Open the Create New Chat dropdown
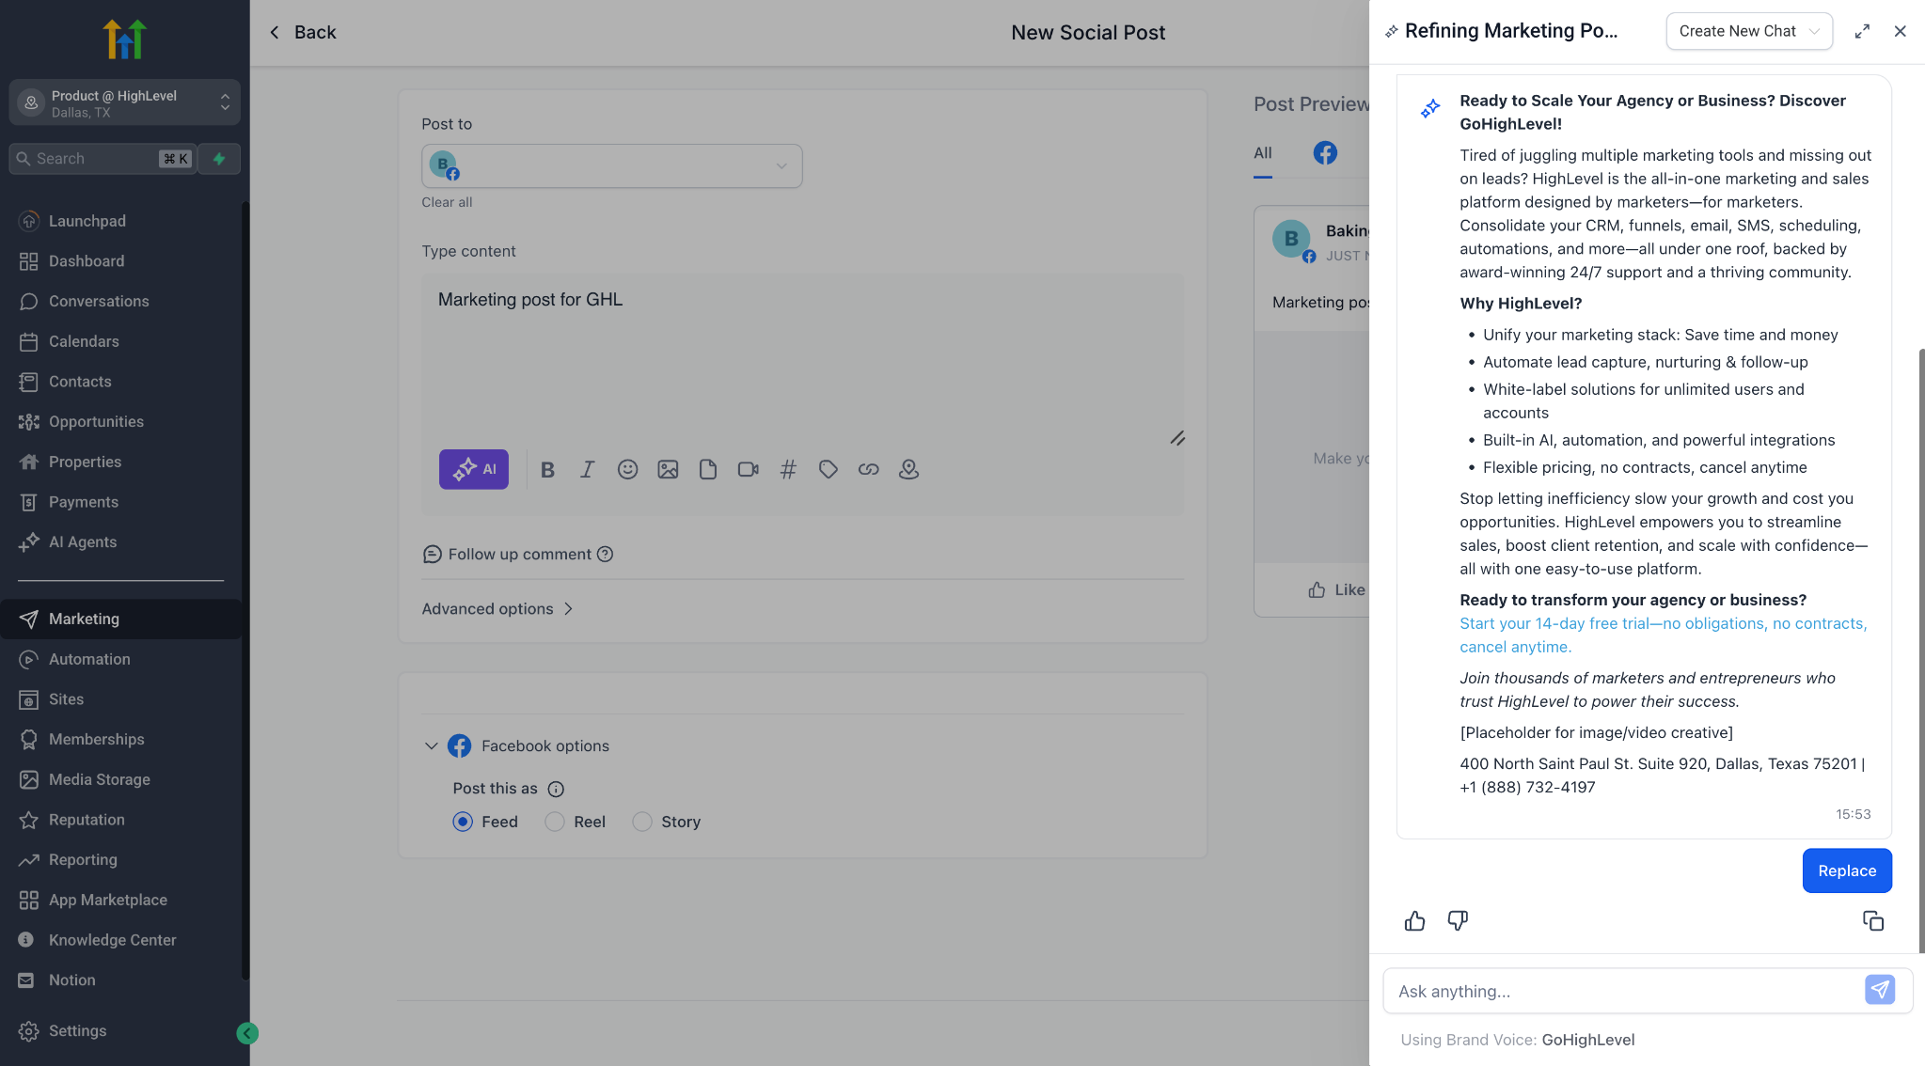This screenshot has height=1066, width=1925. click(1748, 31)
